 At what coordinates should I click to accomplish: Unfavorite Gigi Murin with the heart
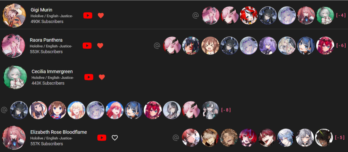click(101, 16)
